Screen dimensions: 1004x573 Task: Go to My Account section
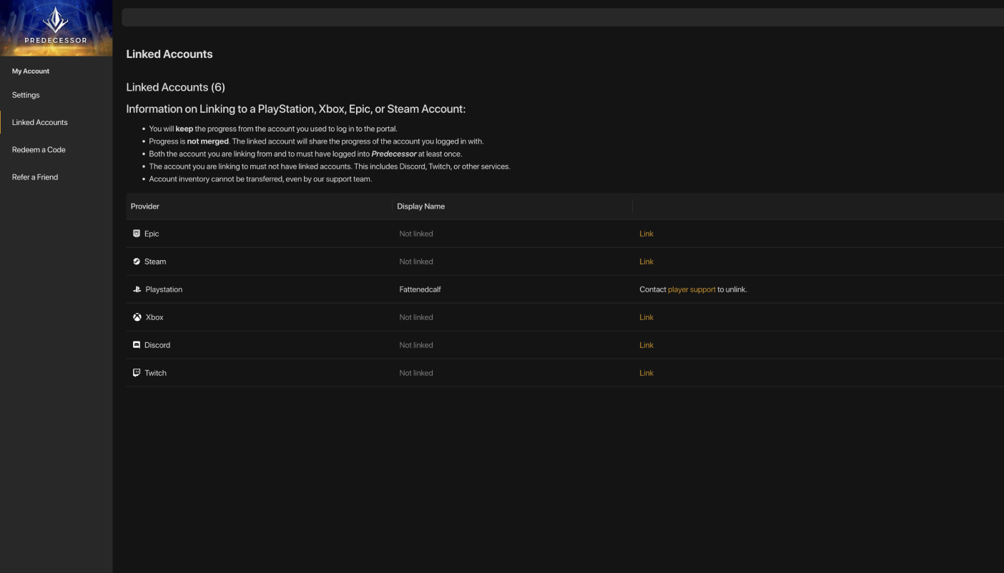coord(31,71)
